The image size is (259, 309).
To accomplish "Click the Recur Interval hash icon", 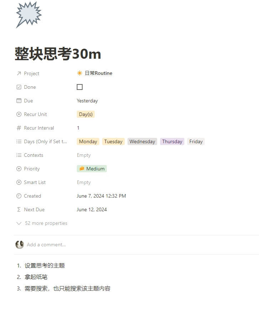I will (x=19, y=128).
